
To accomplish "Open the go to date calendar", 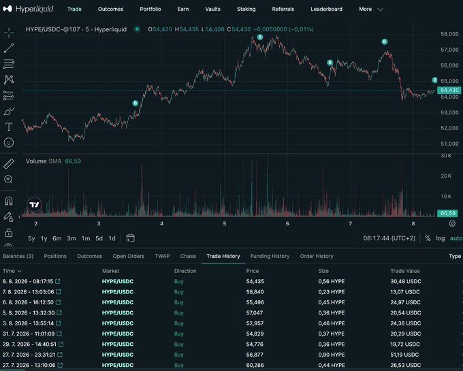I will pyautogui.click(x=130, y=238).
